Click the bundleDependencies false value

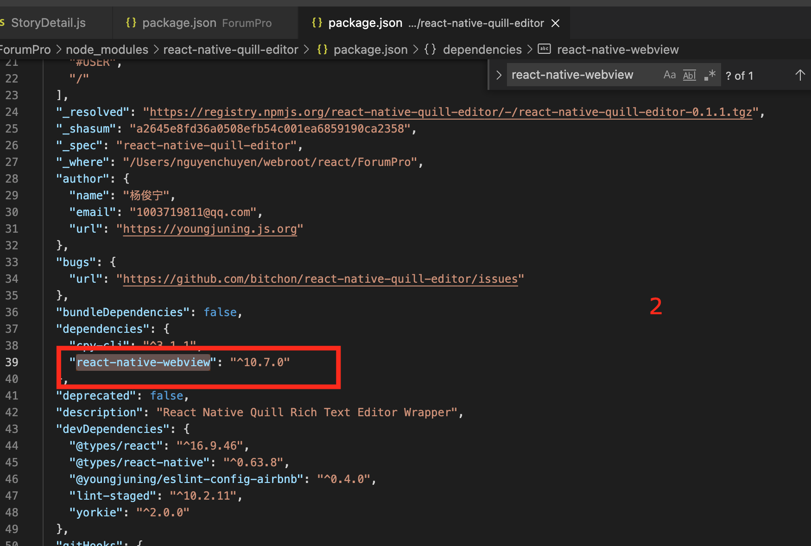pos(220,312)
